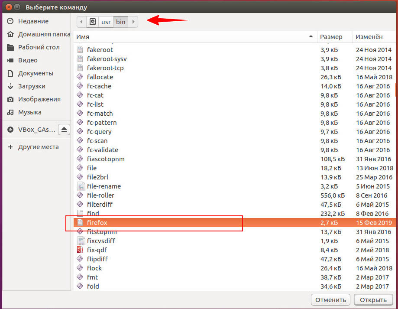Click the firefox script icon

[80, 222]
